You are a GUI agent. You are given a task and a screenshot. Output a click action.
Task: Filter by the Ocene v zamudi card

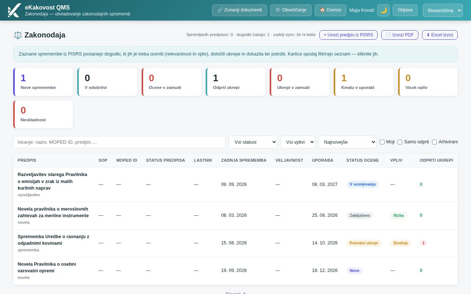click(x=171, y=82)
